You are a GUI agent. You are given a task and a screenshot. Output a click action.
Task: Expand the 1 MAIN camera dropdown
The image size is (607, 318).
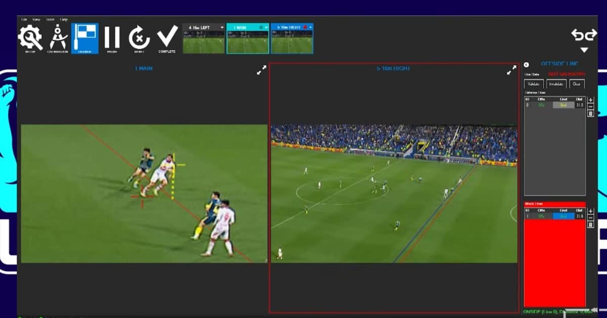coord(266,27)
